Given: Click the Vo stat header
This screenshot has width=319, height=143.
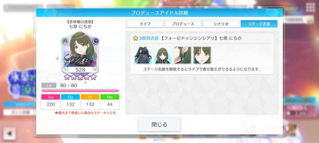Looking at the screenshot, I should click(51, 97).
